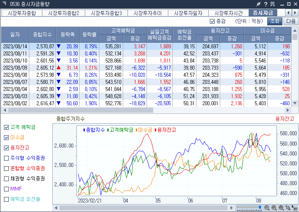The image size is (299, 212).
Task: Switch to 시장투자추이 tab
Action: (x=148, y=13)
